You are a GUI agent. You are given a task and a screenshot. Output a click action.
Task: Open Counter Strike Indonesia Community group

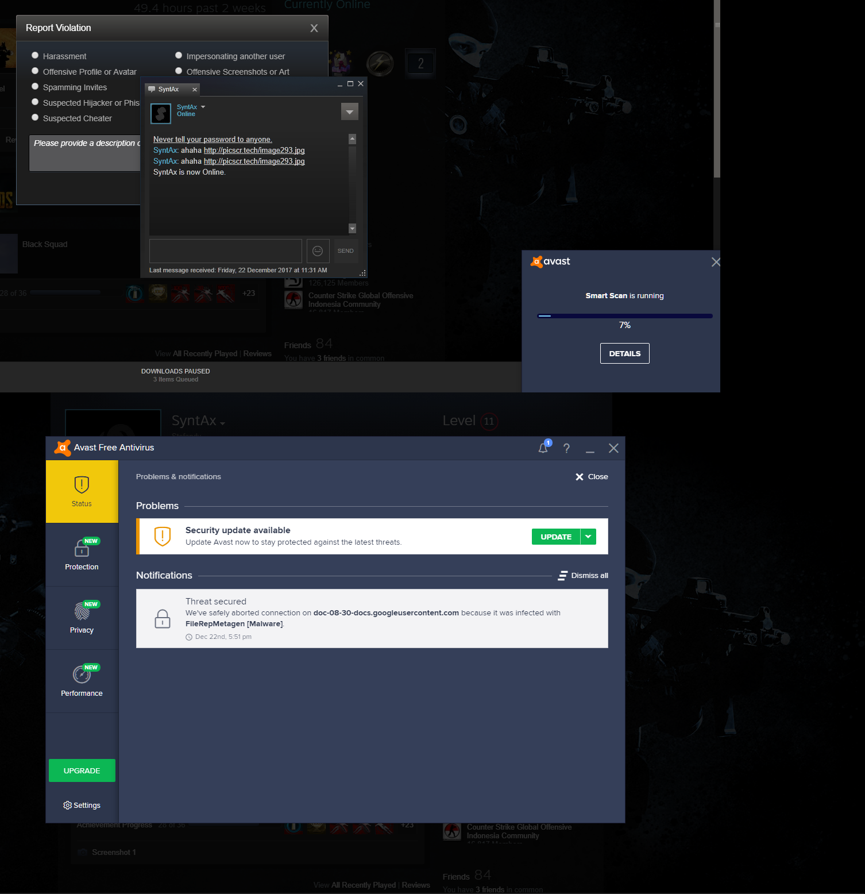(x=361, y=300)
